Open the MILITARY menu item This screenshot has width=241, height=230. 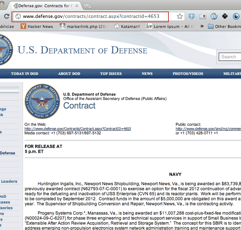[232, 73]
